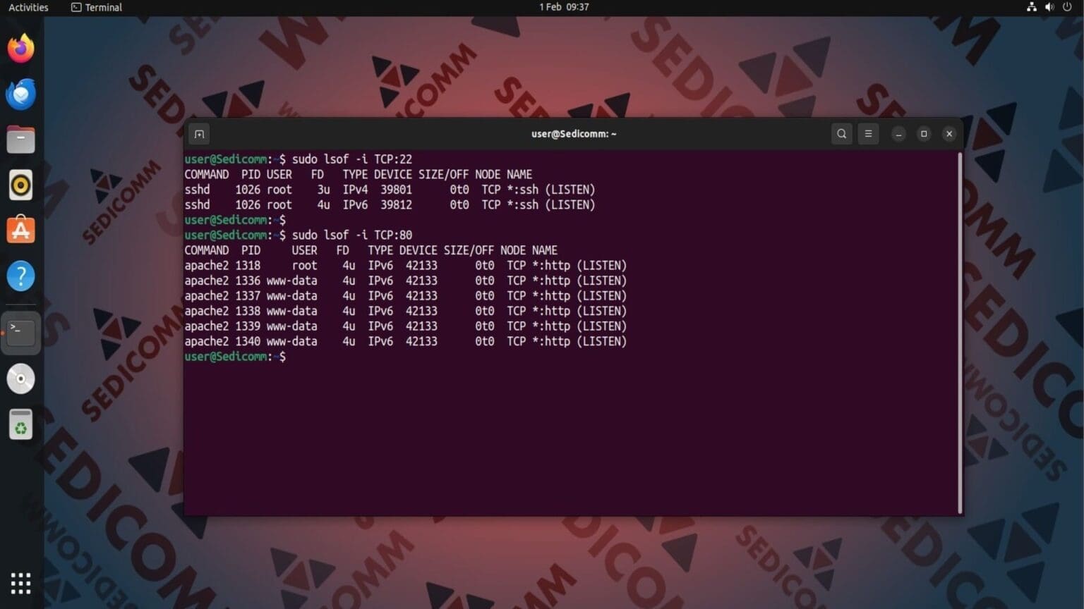Open the Files file manager

coord(20,139)
